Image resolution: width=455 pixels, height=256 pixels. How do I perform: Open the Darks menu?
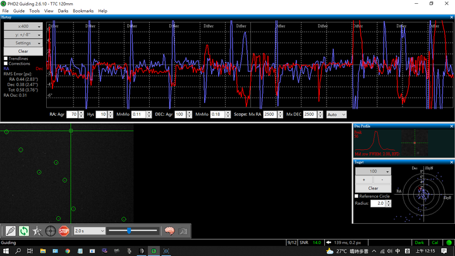63,11
